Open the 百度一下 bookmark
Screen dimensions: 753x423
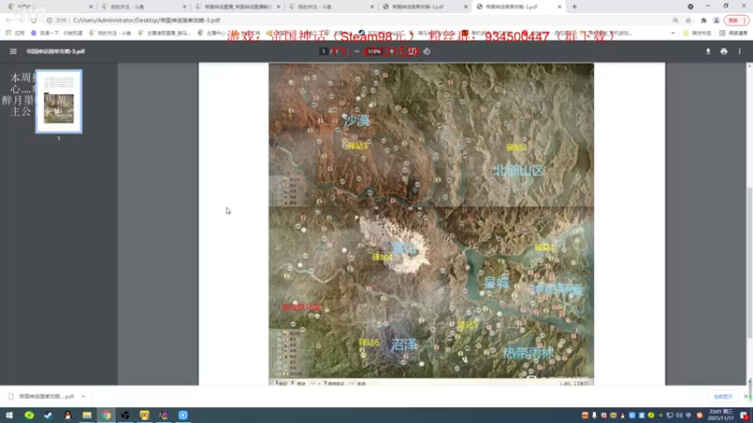pos(56,33)
